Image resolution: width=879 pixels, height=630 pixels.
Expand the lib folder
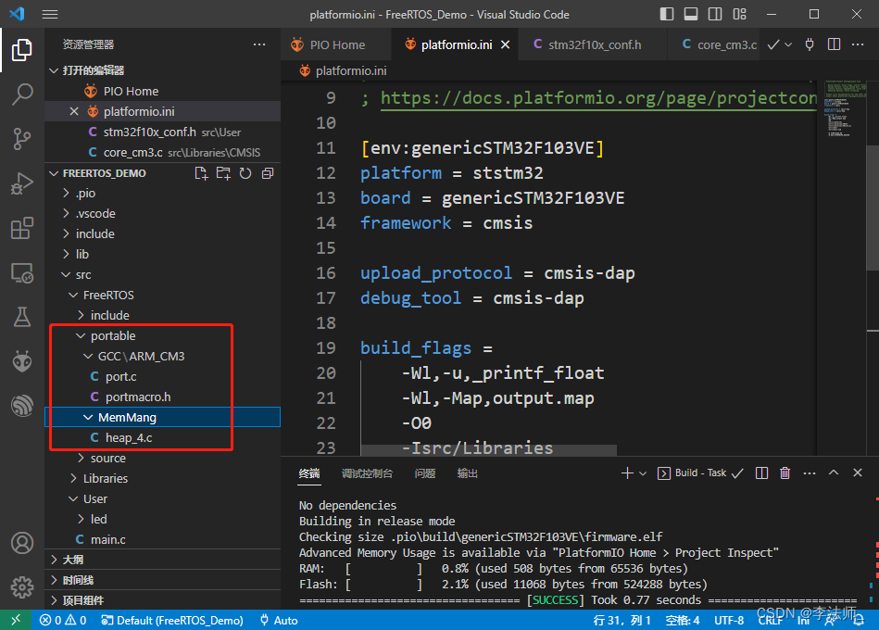pos(85,254)
